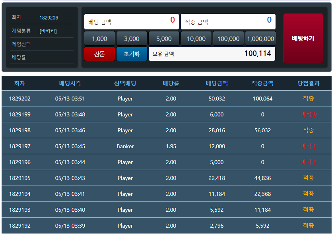Click bet amount 12,000
Viewport: 332px width, 234px height.
coord(217,146)
